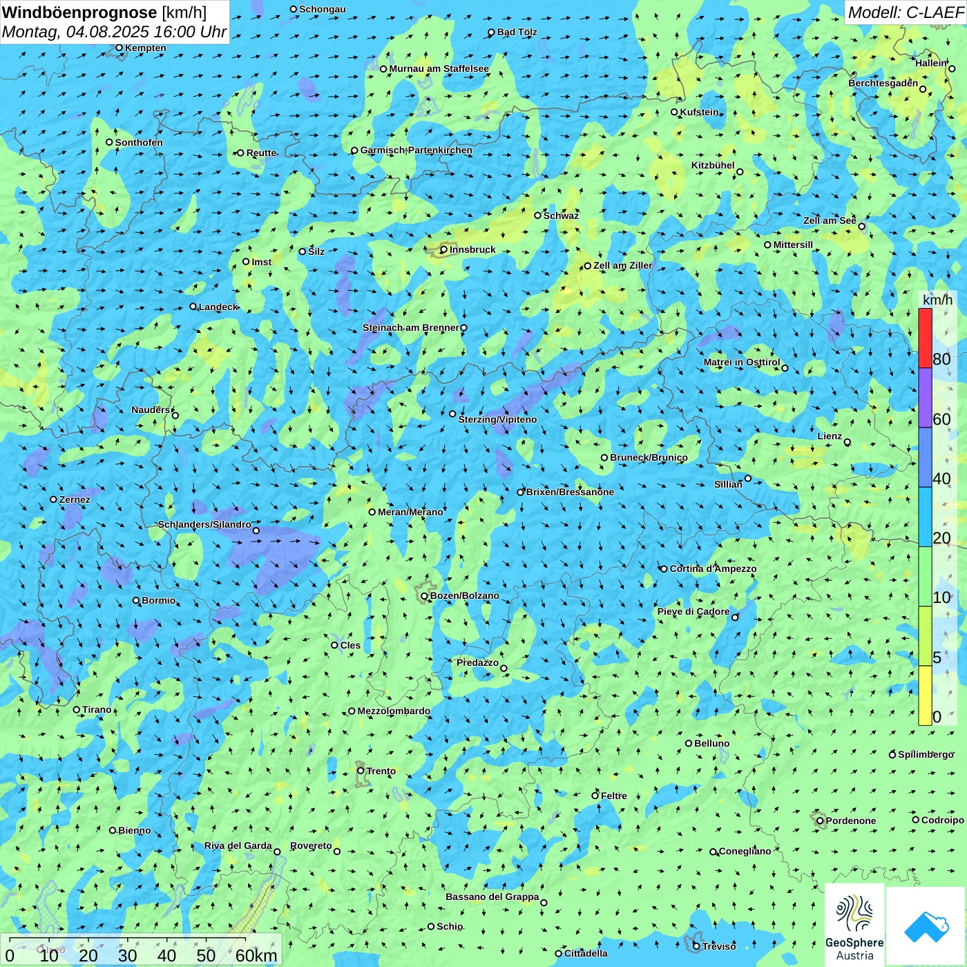Image resolution: width=967 pixels, height=967 pixels.
Task: Click 'Murnau am Staffelsee' label
Action: (439, 68)
